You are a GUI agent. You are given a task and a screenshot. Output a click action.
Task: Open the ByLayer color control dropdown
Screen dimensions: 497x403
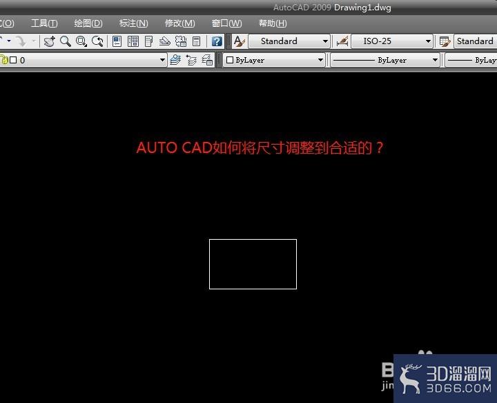tap(274, 60)
